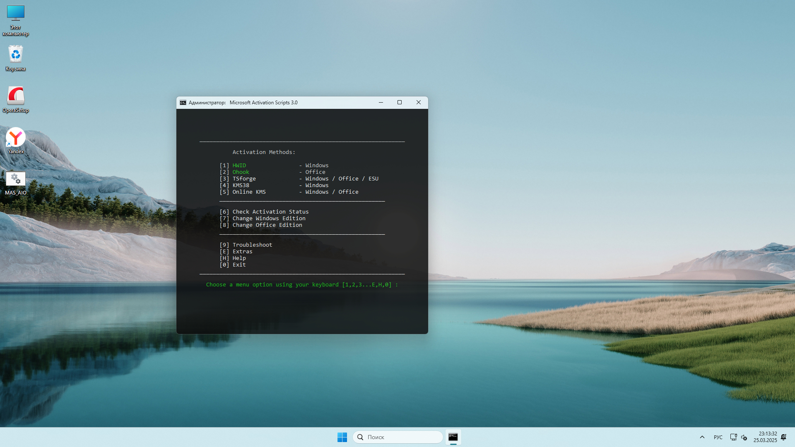Select the Yandex browser shortcut
795x447 pixels.
coord(16,140)
